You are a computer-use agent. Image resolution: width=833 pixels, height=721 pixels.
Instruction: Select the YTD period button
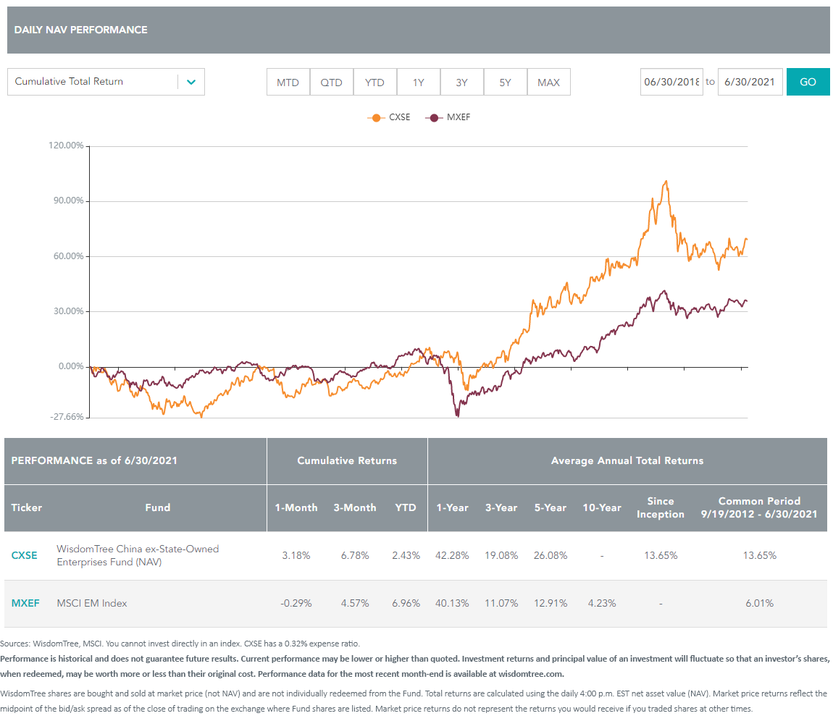pyautogui.click(x=375, y=83)
